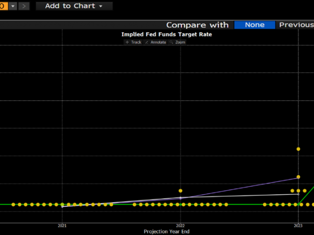This screenshot has height=235, width=314.
Task: Click the next arrow button
Action: click(24, 6)
